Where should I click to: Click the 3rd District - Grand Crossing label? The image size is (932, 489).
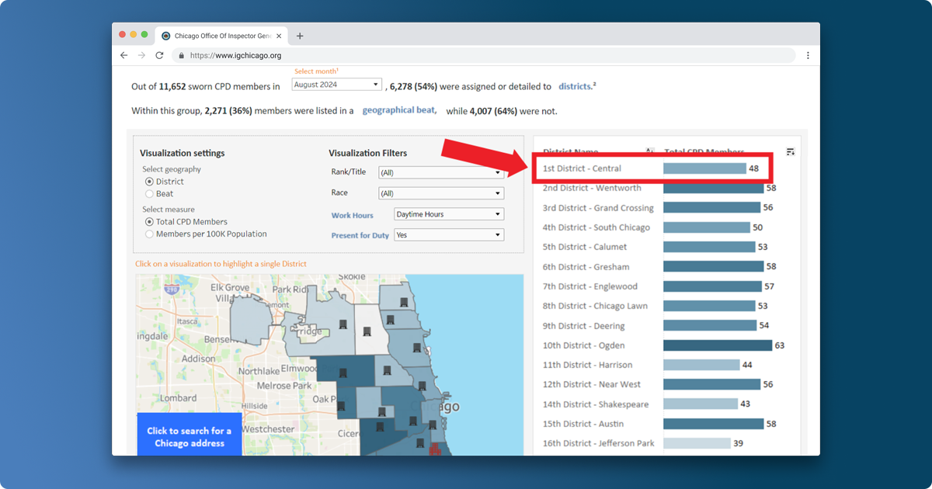coord(598,208)
